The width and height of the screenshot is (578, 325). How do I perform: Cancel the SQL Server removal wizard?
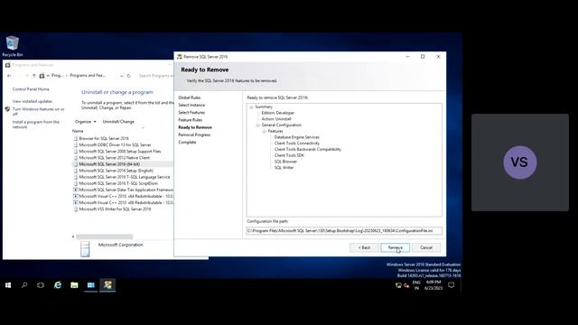pos(426,247)
